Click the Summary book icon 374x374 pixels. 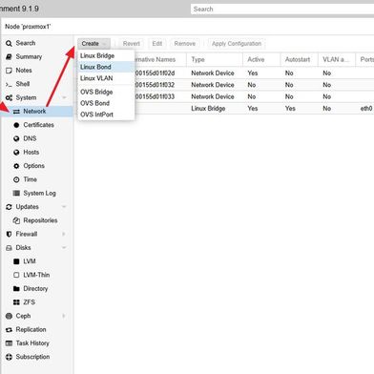[9, 57]
